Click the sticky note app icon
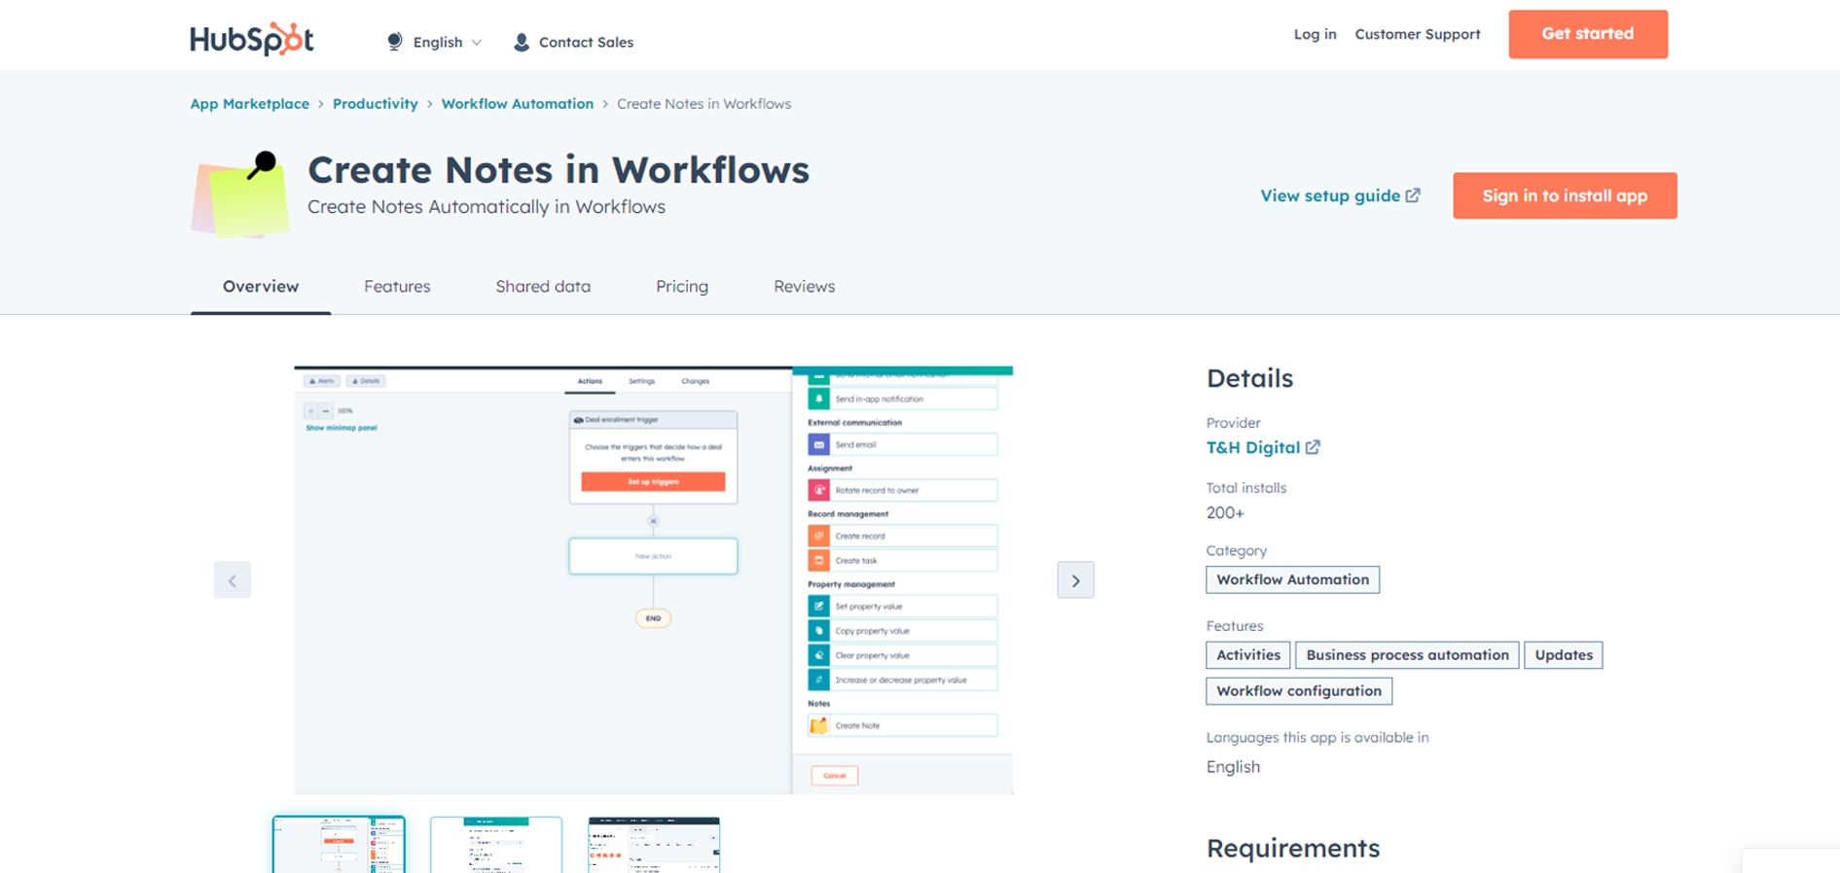Viewport: 1840px width, 873px height. tap(240, 194)
